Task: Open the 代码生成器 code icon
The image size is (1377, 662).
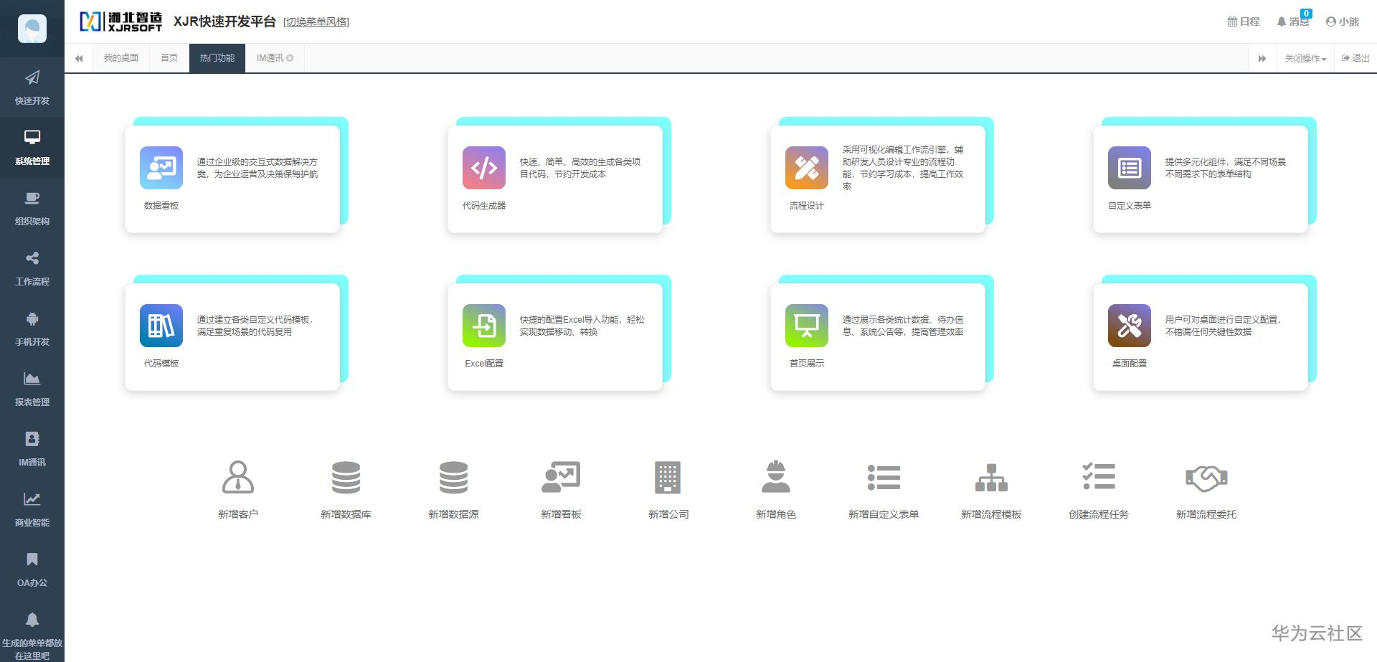Action: point(484,168)
